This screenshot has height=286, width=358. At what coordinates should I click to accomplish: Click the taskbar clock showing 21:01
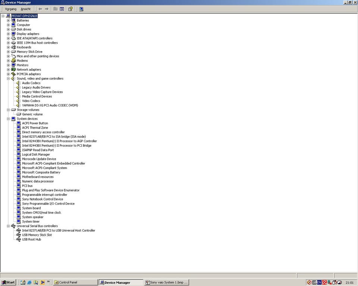pos(349,283)
